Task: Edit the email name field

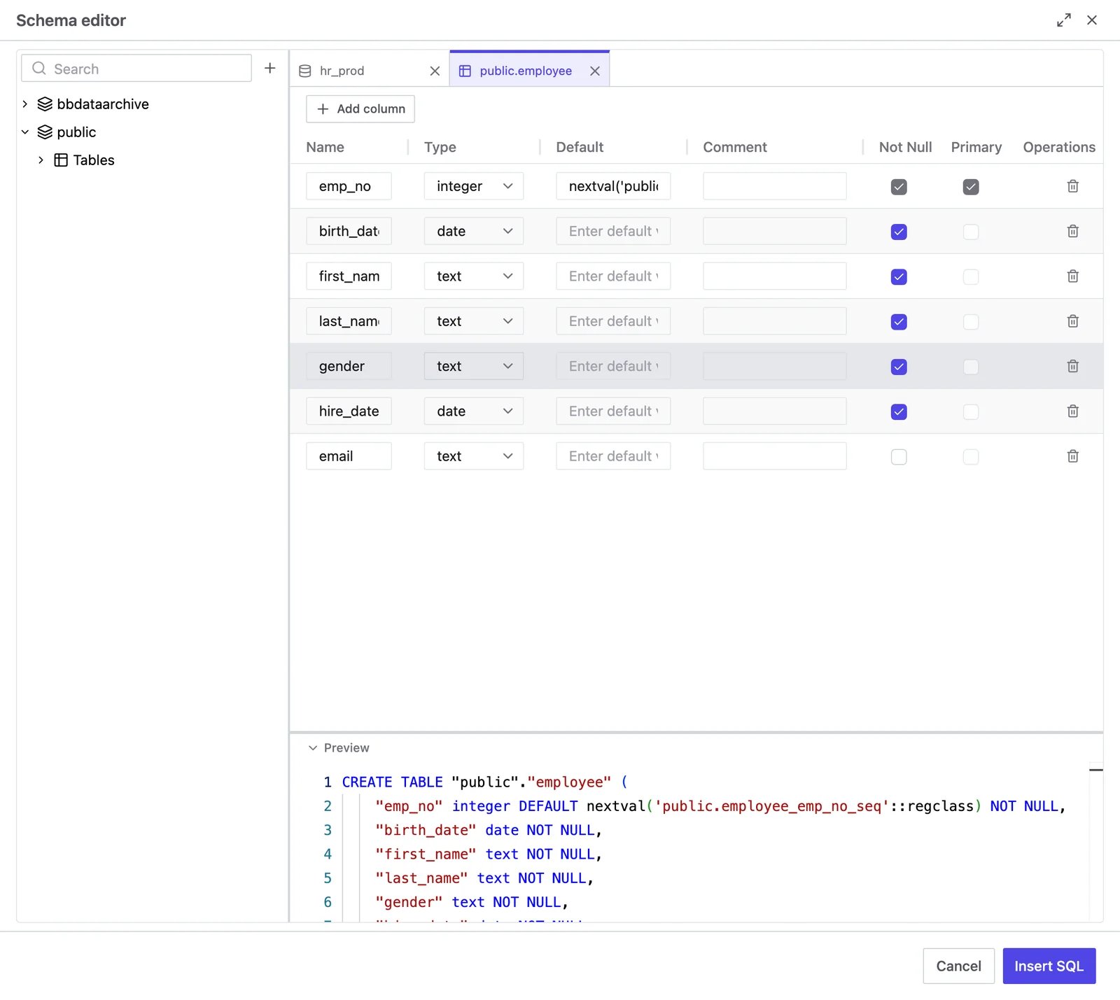Action: [x=349, y=456]
